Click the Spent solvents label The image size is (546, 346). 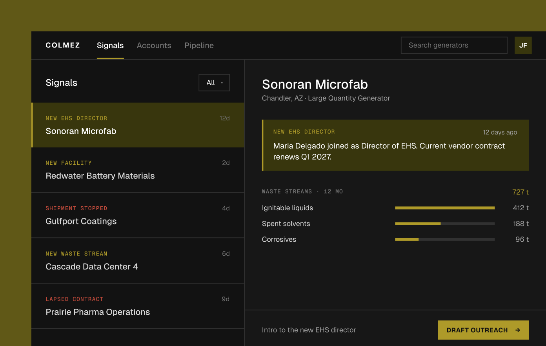click(286, 224)
